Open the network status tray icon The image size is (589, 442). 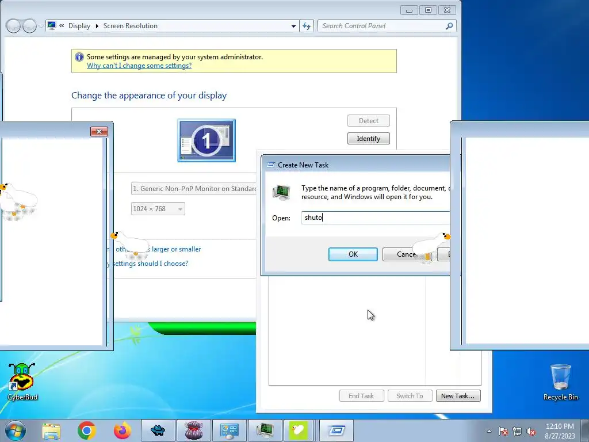(517, 431)
